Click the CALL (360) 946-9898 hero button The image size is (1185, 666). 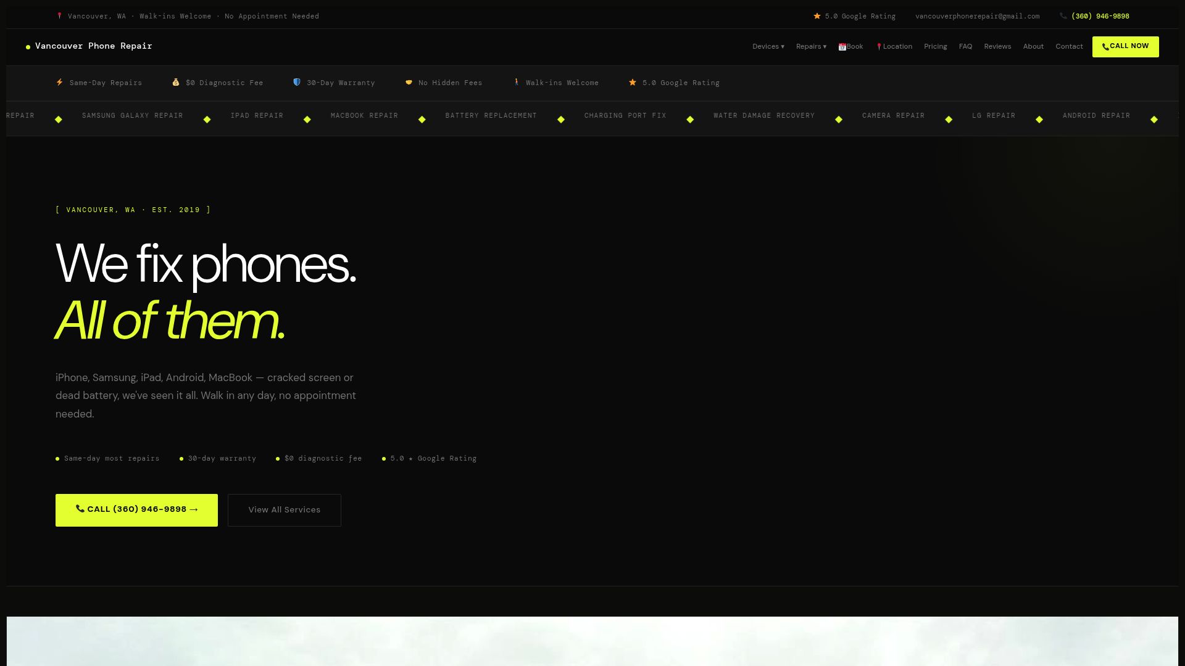(x=136, y=510)
